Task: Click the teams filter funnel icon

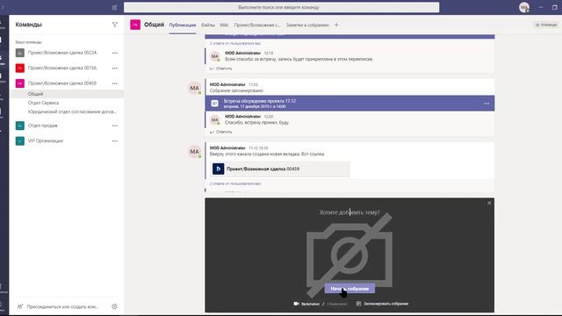Action: (115, 25)
